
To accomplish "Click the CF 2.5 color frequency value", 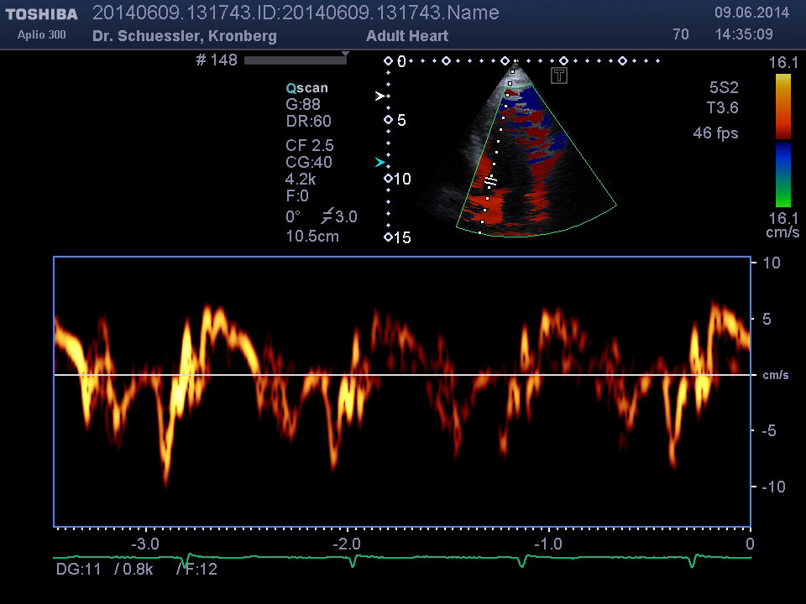I will click(x=309, y=145).
